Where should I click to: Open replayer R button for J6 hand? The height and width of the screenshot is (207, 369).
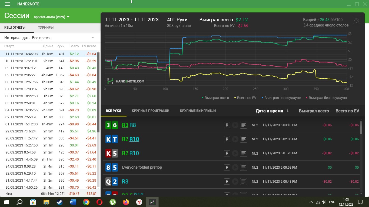(x=227, y=125)
